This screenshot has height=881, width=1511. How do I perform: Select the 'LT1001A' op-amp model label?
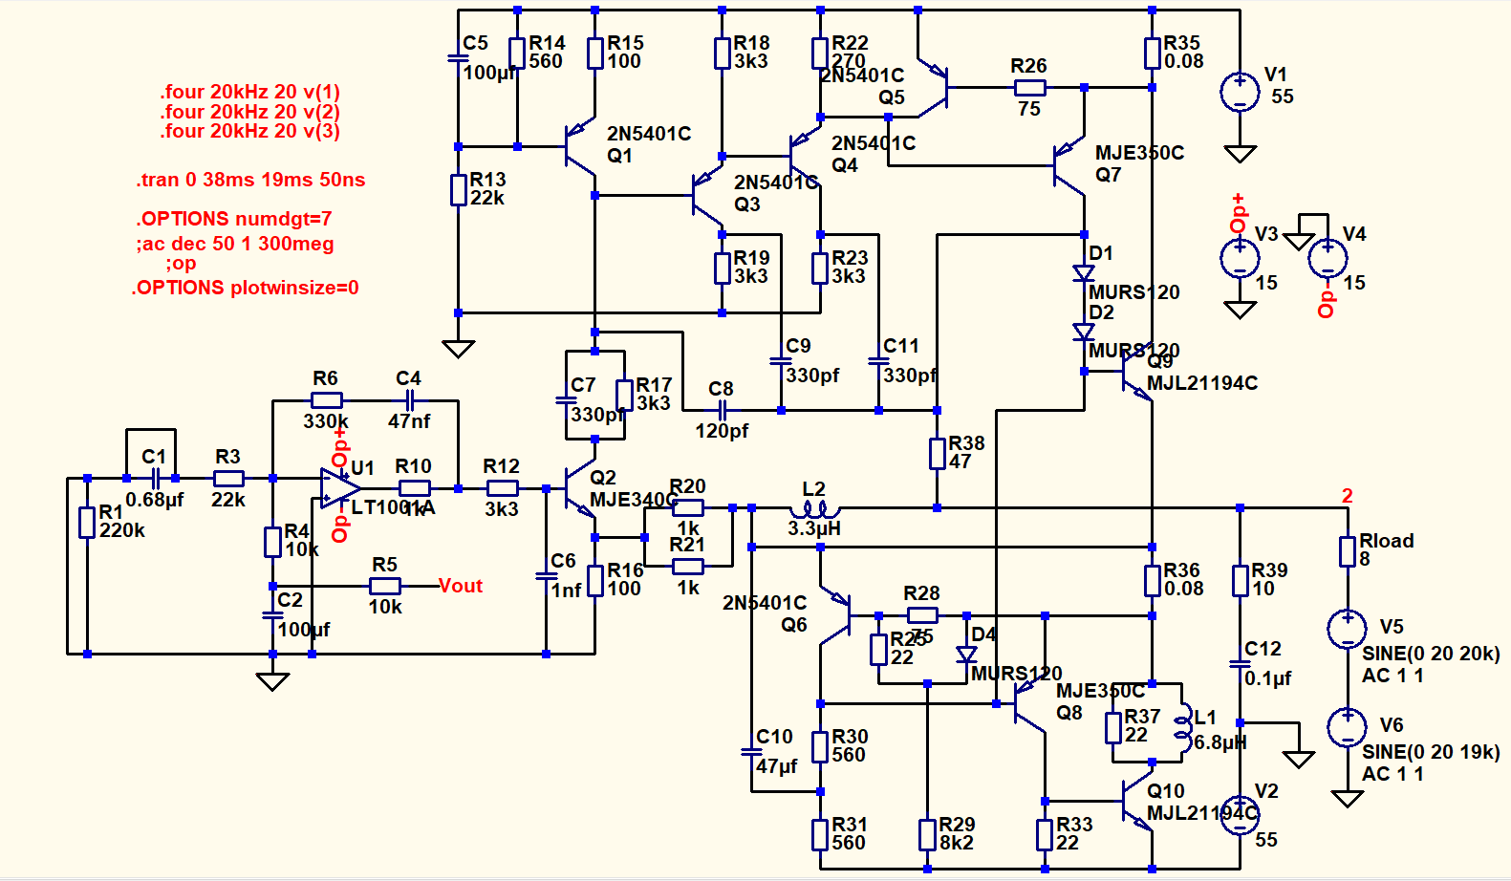393,507
